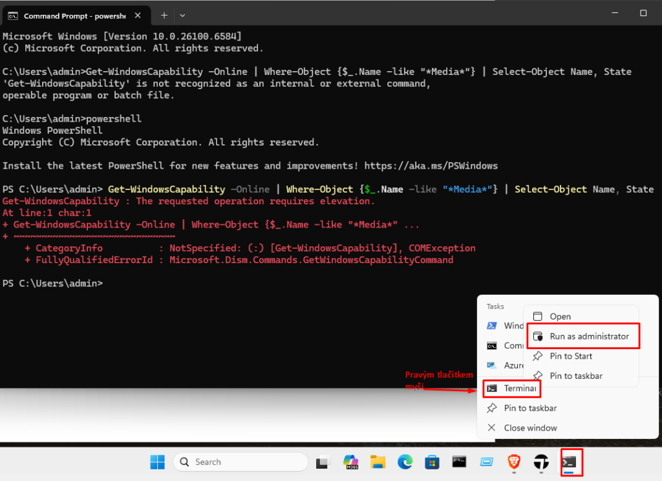Open the blue window app taskbar icon

click(x=486, y=462)
